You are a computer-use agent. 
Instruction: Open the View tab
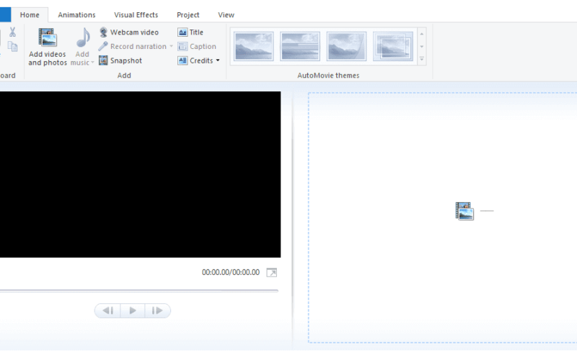click(x=226, y=14)
